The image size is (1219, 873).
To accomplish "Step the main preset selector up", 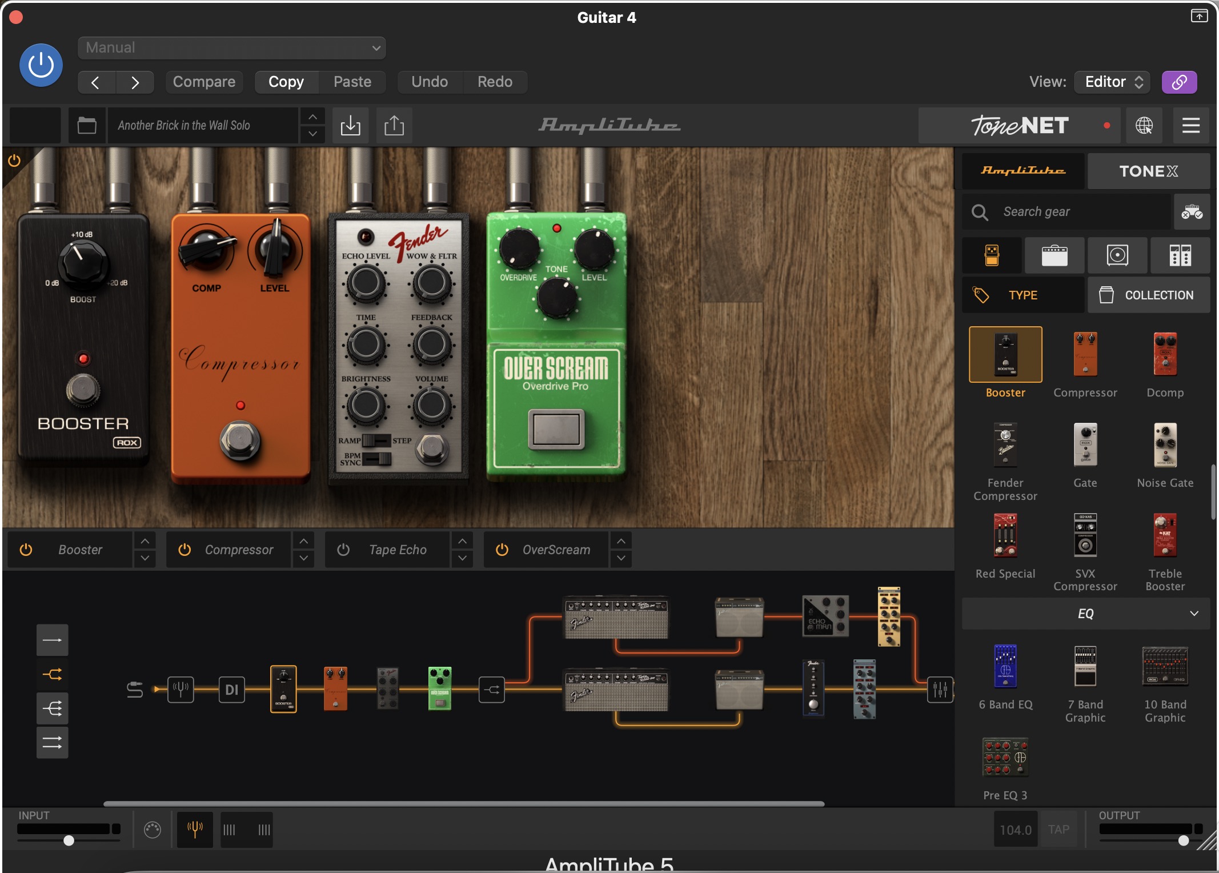I will pyautogui.click(x=312, y=117).
